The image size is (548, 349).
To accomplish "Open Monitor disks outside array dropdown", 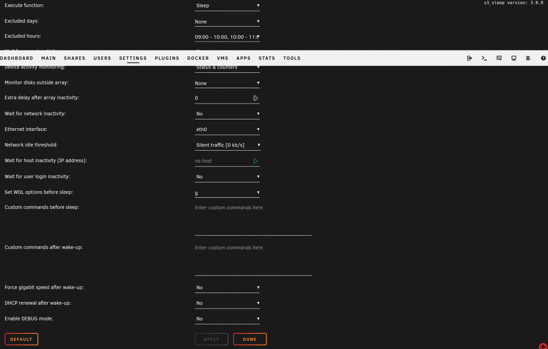I will pyautogui.click(x=227, y=83).
